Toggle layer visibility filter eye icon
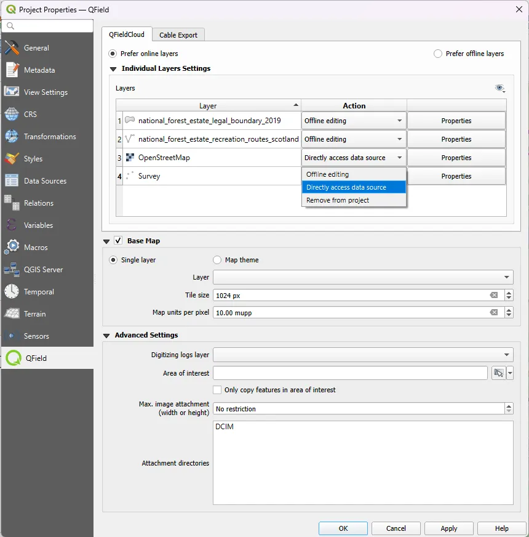Viewport: 529px width, 537px height. (x=500, y=88)
